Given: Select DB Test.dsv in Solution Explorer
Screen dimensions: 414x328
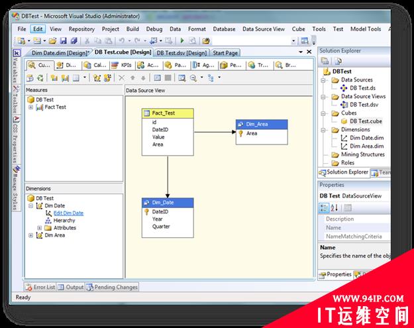Looking at the screenshot, I should pos(364,105).
